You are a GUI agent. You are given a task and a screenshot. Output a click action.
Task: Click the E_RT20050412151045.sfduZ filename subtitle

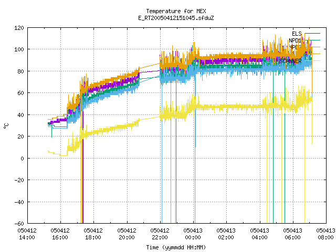[x=176, y=18]
